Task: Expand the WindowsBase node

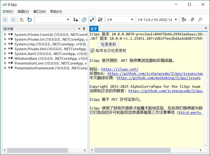Action: coord(5,58)
